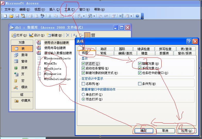Switch db1 window to List view
Viewport: 202px width, 139px height.
coord(87,35)
